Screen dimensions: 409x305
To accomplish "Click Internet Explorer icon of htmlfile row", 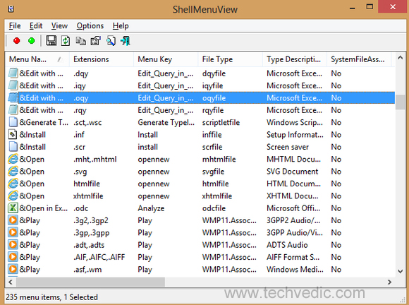I will pyautogui.click(x=13, y=184).
